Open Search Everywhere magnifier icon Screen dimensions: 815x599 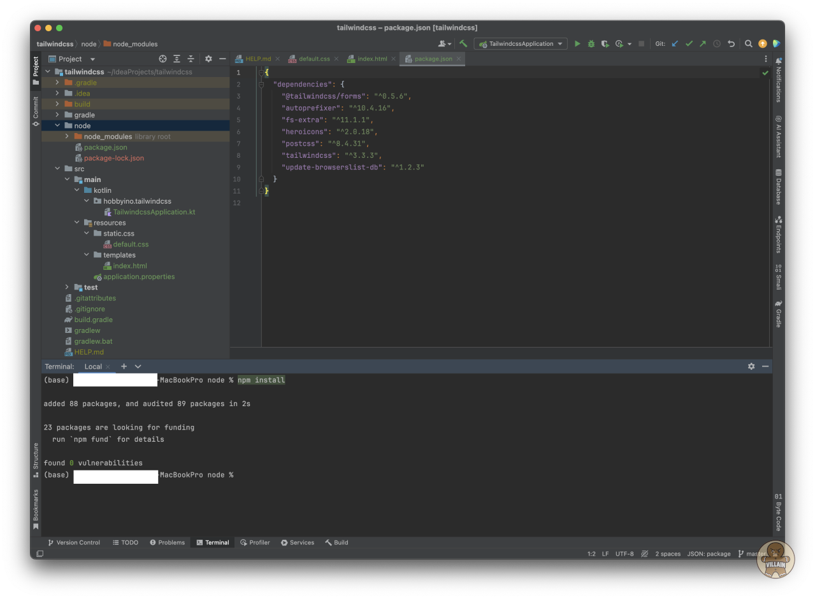749,44
